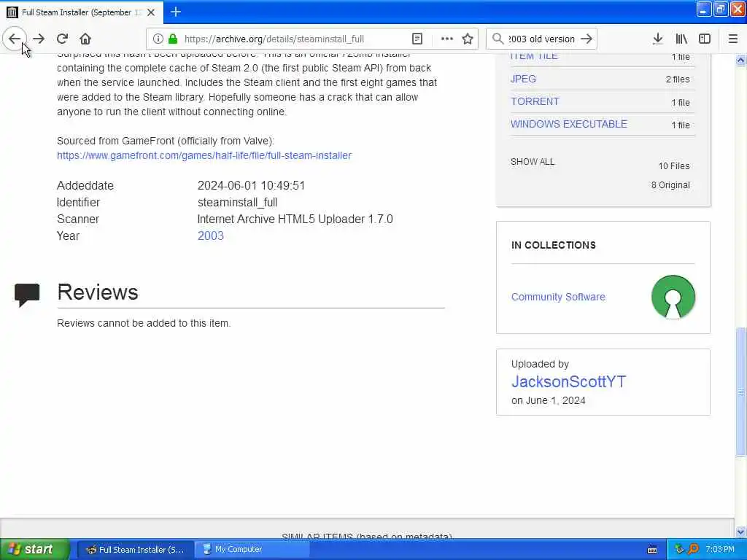Toggle reader view in the address bar

[x=417, y=39]
